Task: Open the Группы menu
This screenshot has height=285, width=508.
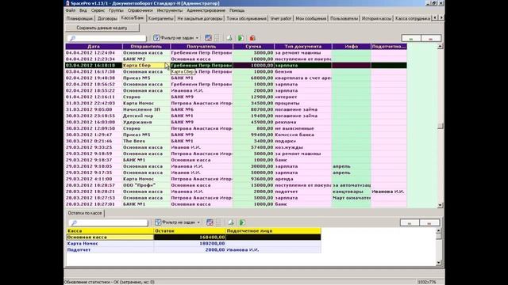Action: [x=116, y=10]
